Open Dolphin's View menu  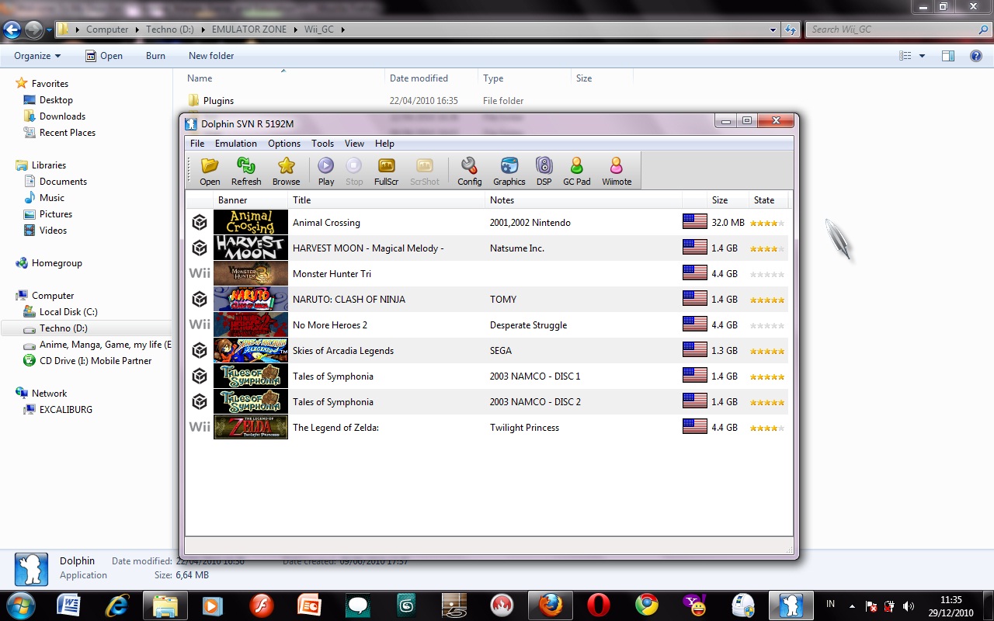354,144
